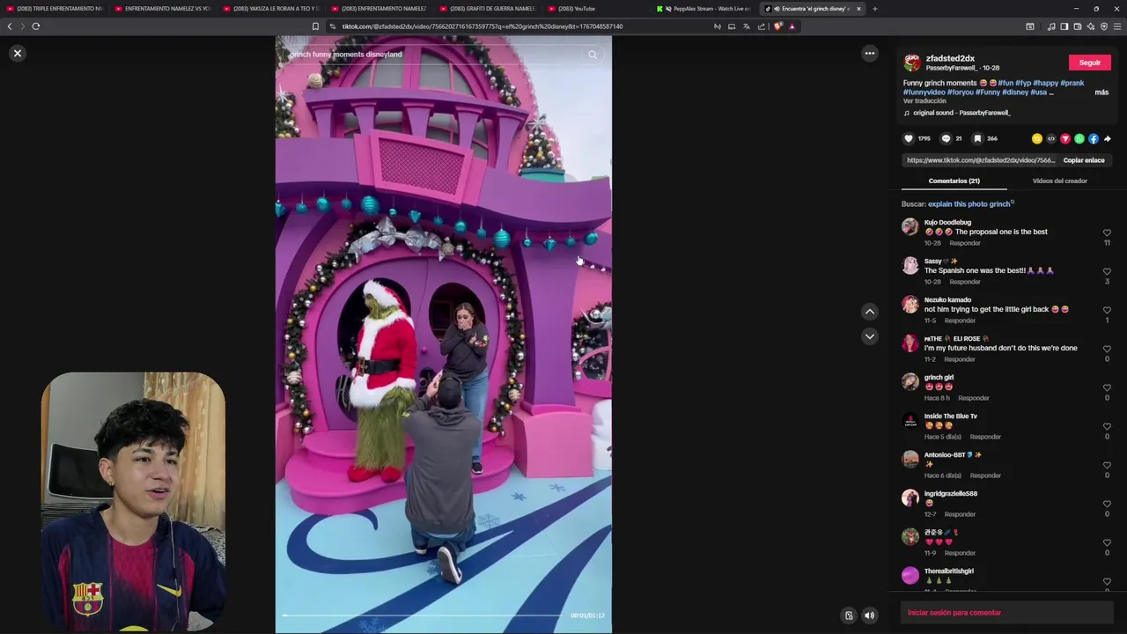Screen dimensions: 1127x634
Task: Click the embed code share icon
Action: (x=1050, y=138)
